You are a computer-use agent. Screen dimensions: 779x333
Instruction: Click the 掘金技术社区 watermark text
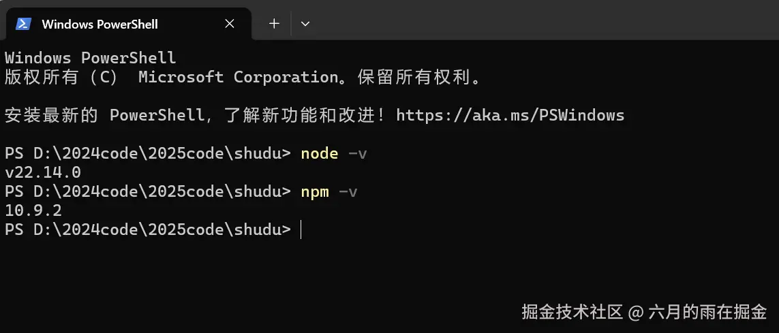point(572,313)
